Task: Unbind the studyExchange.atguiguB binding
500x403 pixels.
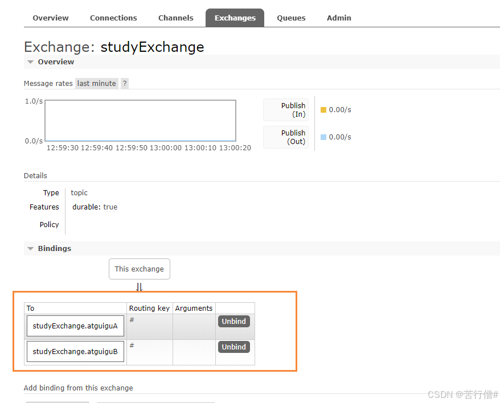Action: tap(233, 347)
